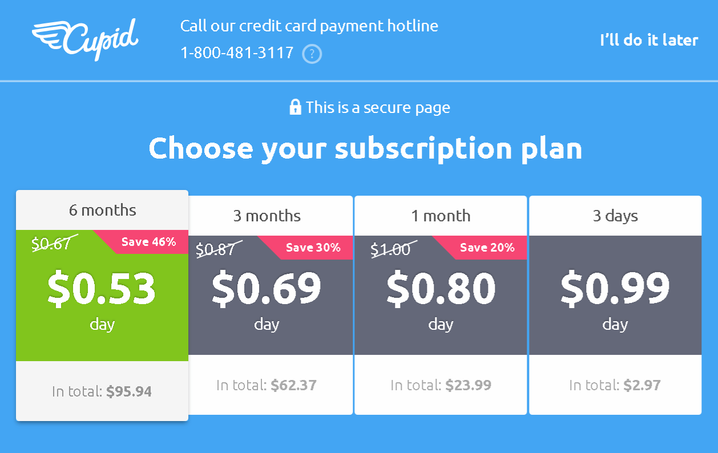Click the $23.99 total of 1 month plan
Viewport: 718px width, 453px height.
tap(468, 385)
